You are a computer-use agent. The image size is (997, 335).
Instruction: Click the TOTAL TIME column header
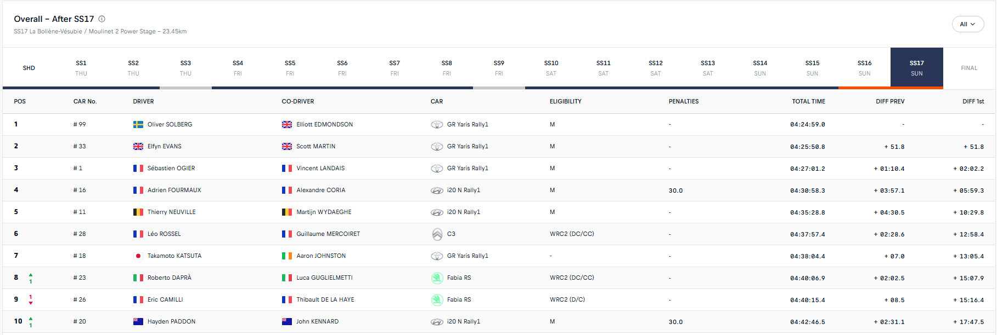(x=808, y=101)
